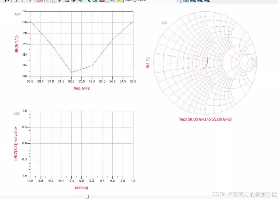Screen dimensions: 278x199
Task: Click the 'freq (50.00 GHz to 55.00 GHz)' caption
Action: (205, 119)
